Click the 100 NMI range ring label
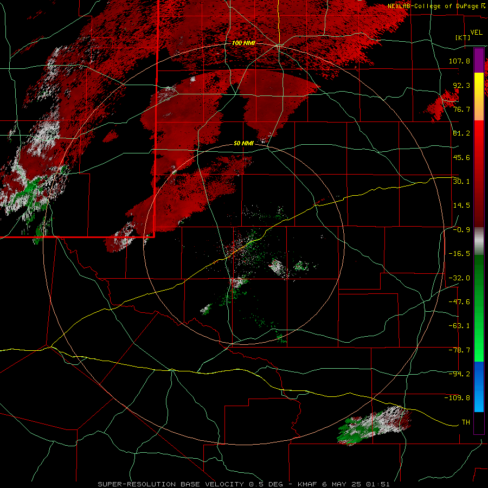The height and width of the screenshot is (488, 488). tap(243, 43)
